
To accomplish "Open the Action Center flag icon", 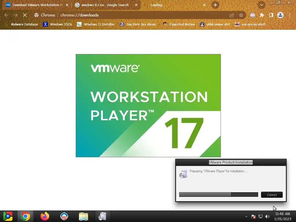I will click(x=254, y=217).
